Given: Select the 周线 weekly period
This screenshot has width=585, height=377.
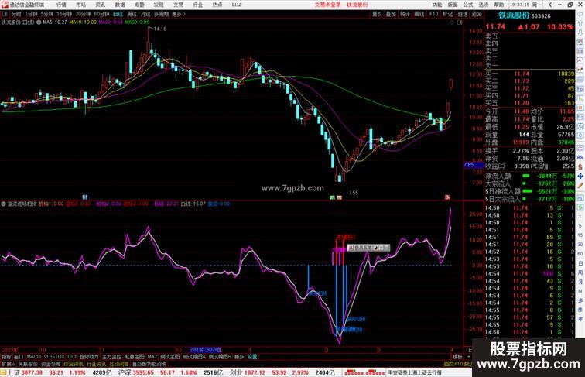Looking at the screenshot, I should click(x=132, y=14).
